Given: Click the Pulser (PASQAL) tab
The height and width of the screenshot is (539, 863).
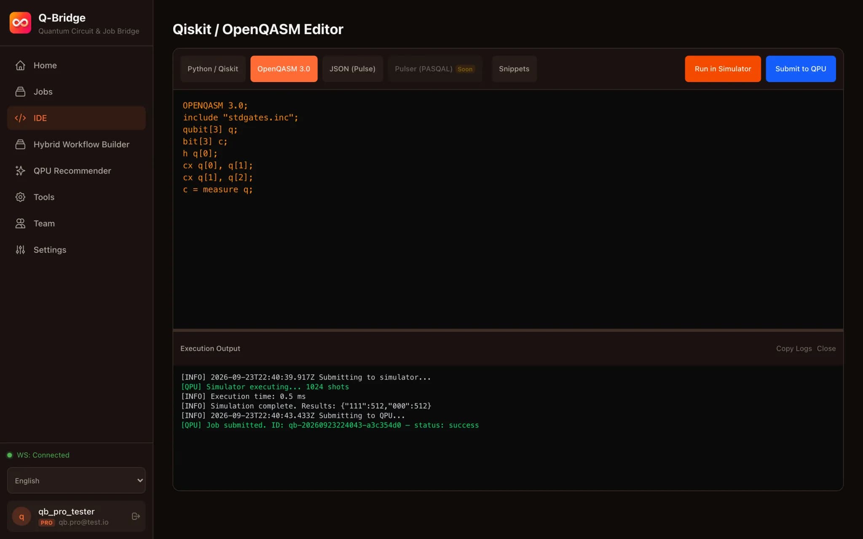Looking at the screenshot, I should coord(434,69).
